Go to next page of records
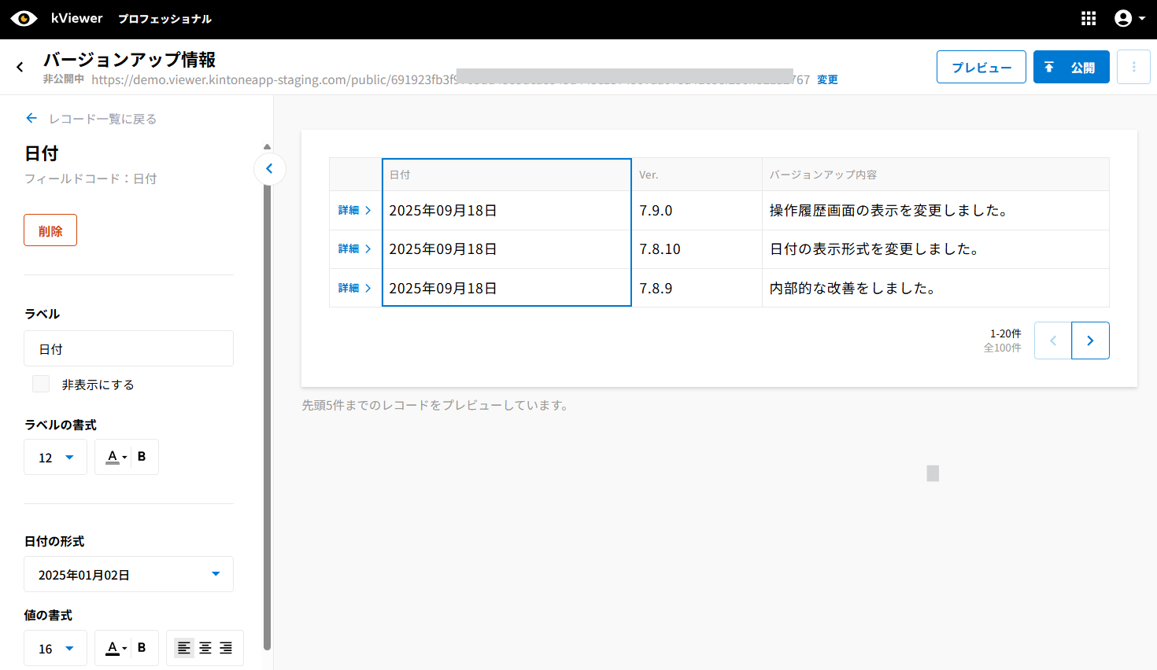Viewport: 1157px width, 670px height. pyautogui.click(x=1090, y=341)
